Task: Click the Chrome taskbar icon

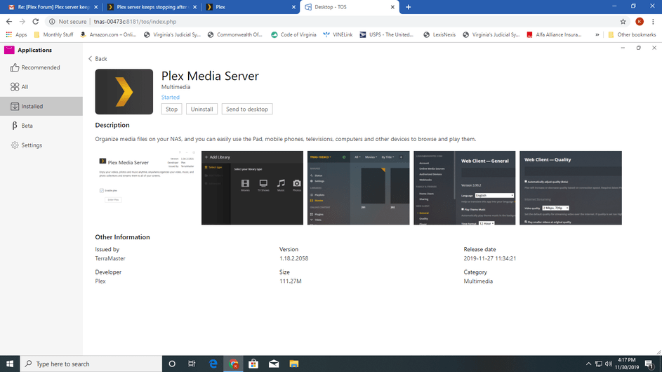Action: coord(234,364)
